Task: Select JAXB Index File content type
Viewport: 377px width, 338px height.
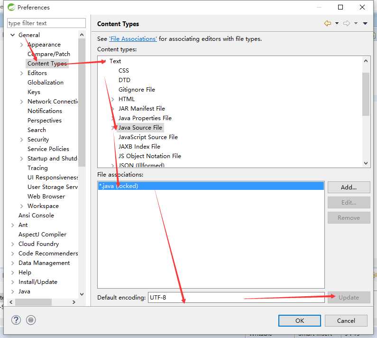Action: coord(139,146)
